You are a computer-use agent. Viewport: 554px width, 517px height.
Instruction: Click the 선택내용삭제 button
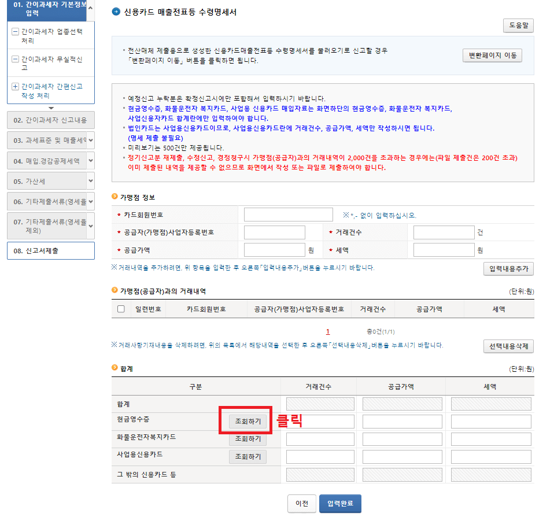(508, 346)
